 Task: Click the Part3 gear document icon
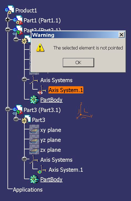26,119
